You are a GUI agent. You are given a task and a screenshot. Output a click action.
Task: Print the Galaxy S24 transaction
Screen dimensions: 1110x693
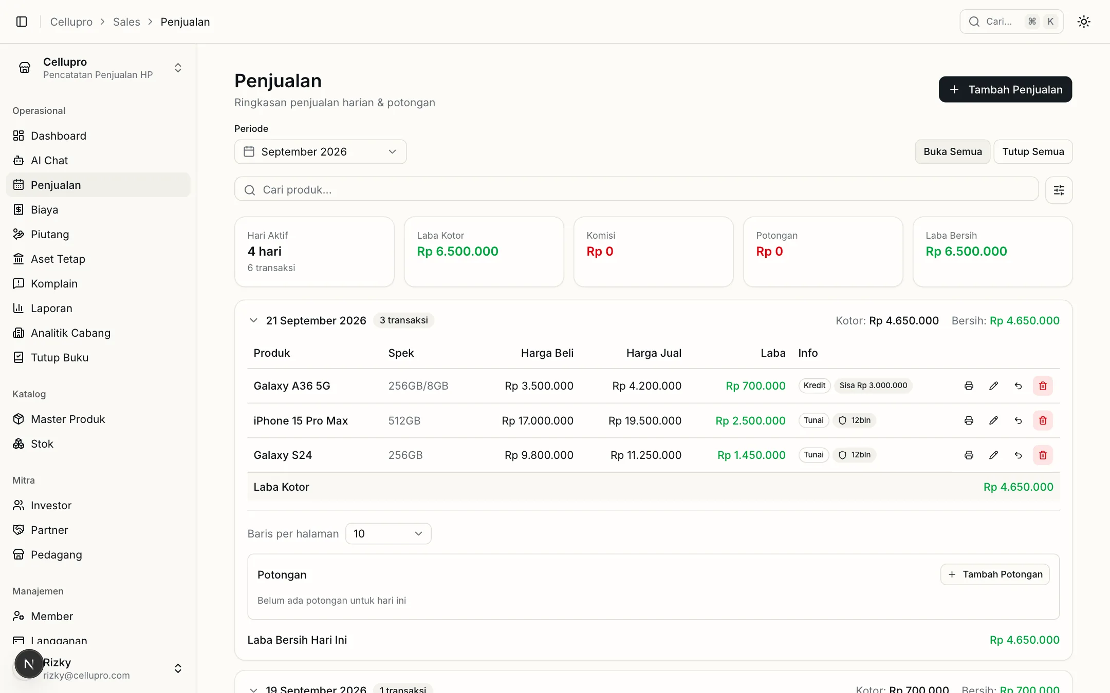[969, 455]
